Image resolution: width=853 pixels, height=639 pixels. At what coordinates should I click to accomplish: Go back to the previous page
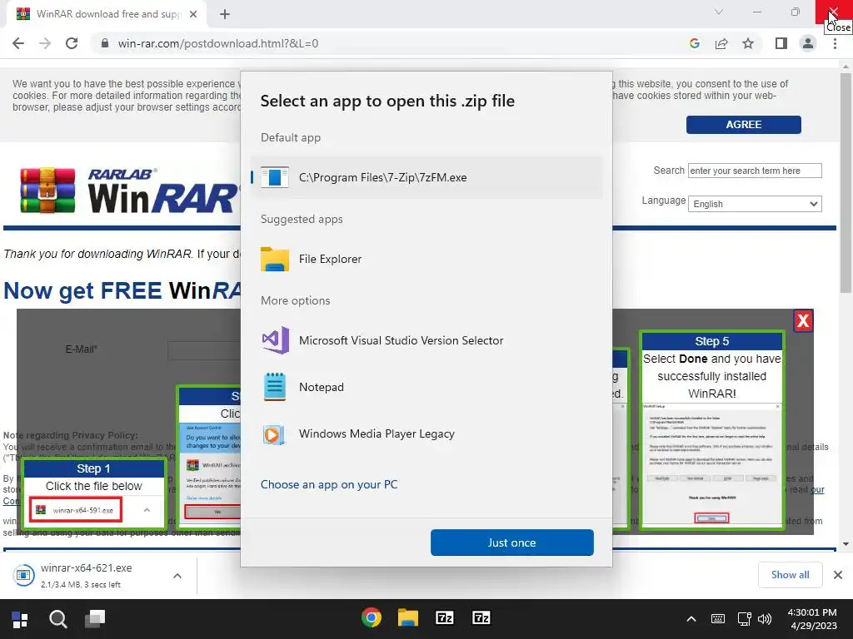coord(18,43)
